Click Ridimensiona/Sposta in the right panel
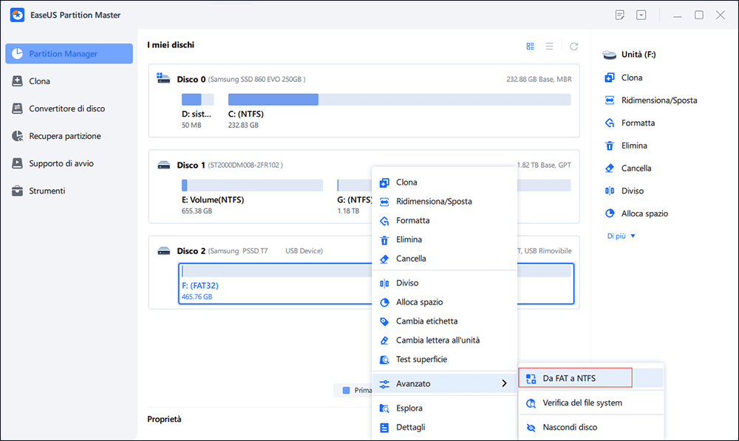The width and height of the screenshot is (739, 441). pyautogui.click(x=651, y=100)
